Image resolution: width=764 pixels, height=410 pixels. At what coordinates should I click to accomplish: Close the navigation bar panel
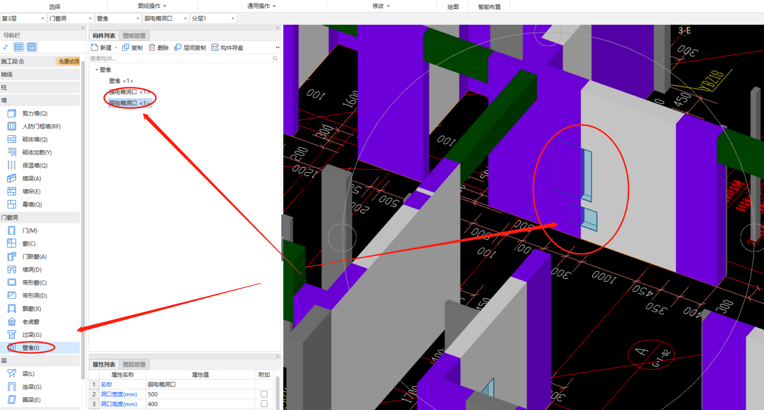click(83, 28)
